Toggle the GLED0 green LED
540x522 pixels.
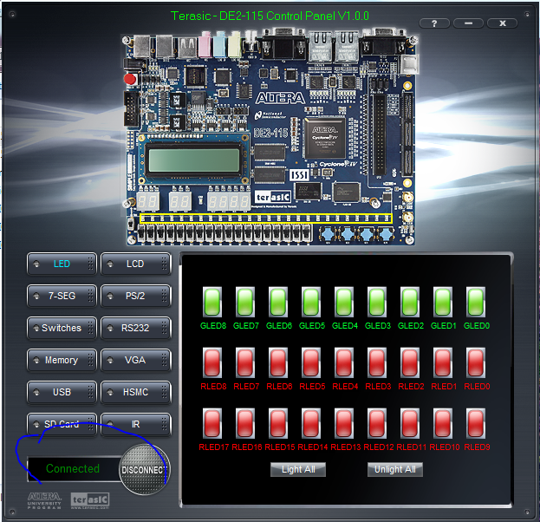476,302
